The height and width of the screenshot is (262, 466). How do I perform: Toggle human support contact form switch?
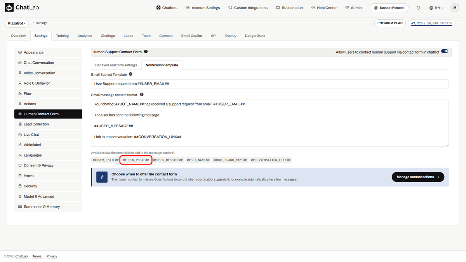tap(445, 51)
